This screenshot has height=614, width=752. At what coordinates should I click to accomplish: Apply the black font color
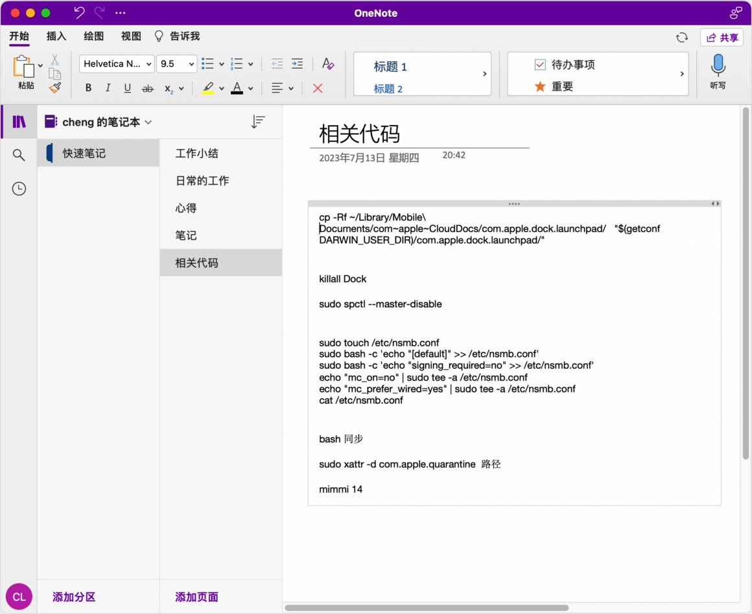pyautogui.click(x=237, y=88)
